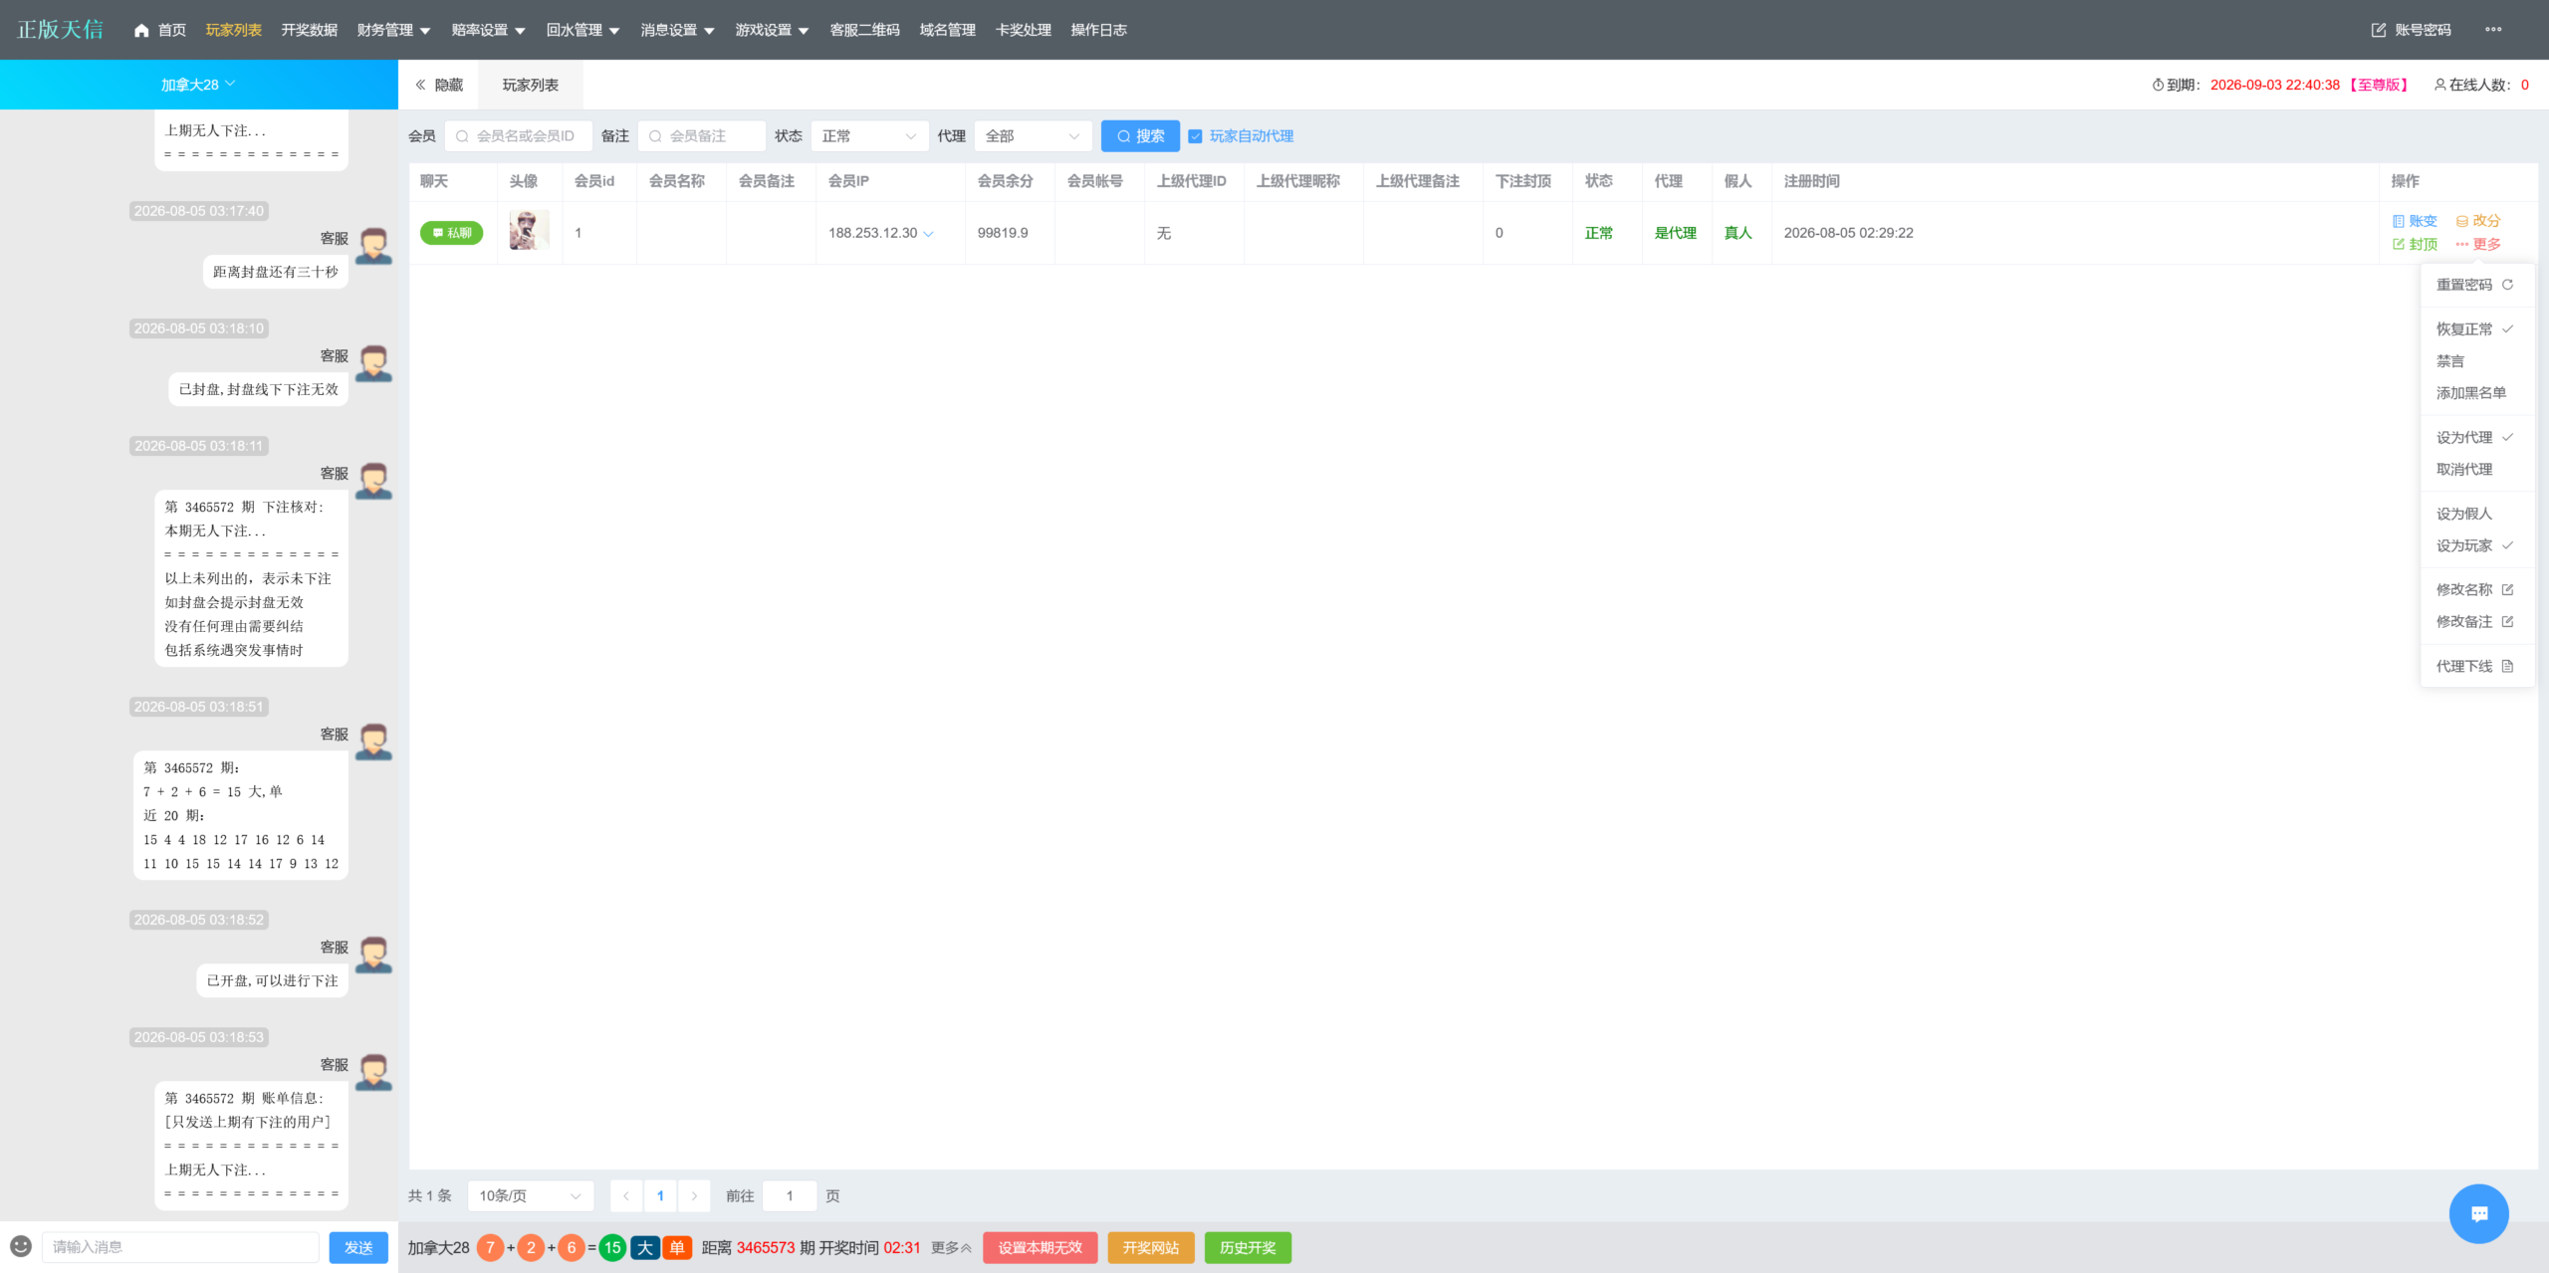
Task: Select 恢复正常 in the more menu
Action: [x=2475, y=328]
